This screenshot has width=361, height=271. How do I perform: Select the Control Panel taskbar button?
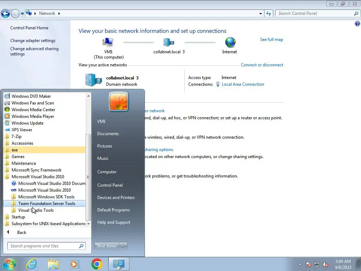click(118, 264)
